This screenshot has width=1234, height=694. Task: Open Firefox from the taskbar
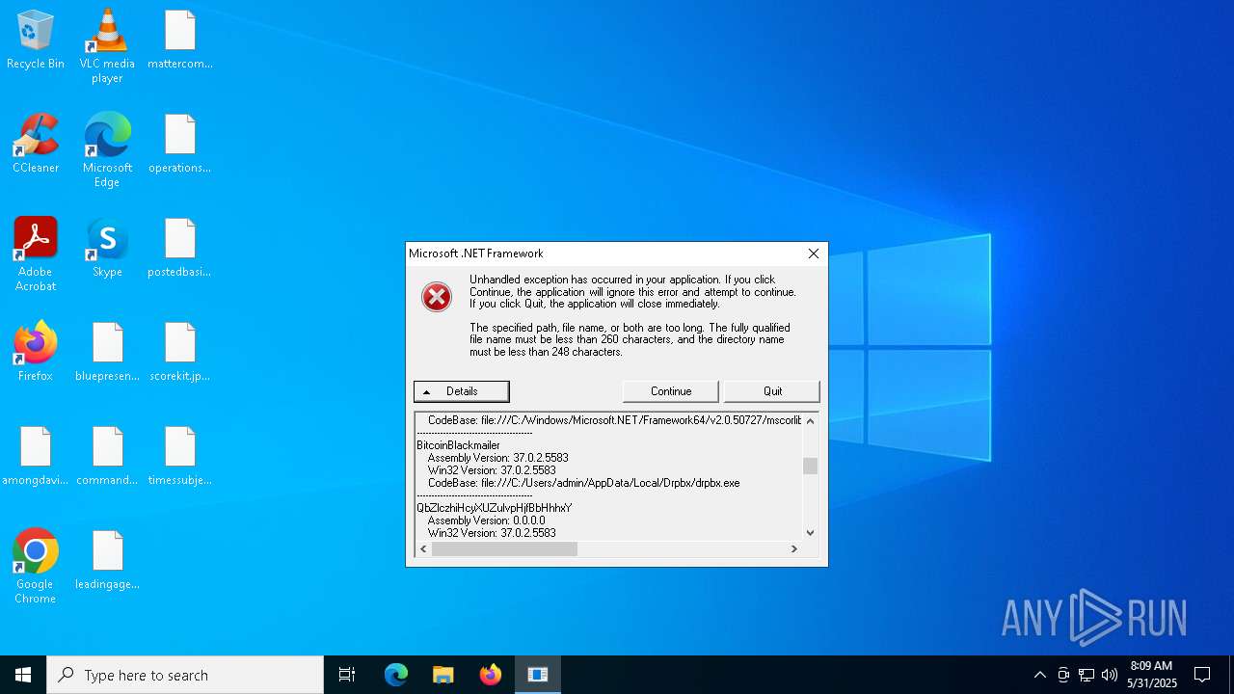(491, 675)
